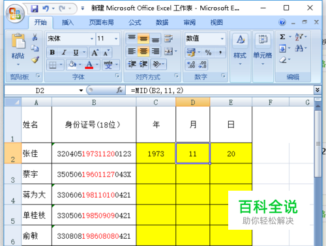
Task: Switch to the 页面布局 tab
Action: [101, 22]
